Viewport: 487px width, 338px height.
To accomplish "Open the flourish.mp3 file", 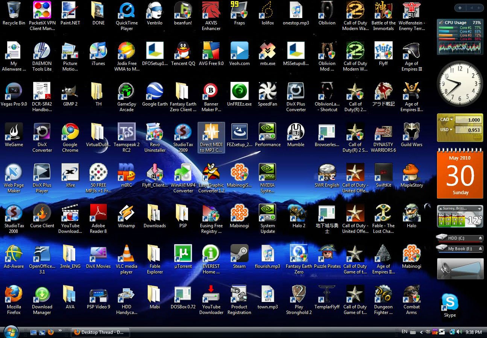I will point(268,257).
